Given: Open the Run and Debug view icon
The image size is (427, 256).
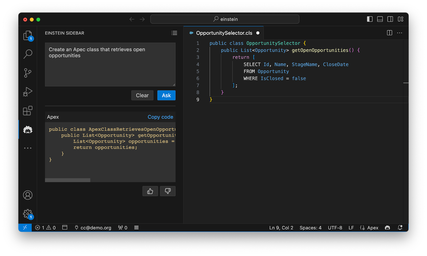Looking at the screenshot, I should pos(28,92).
